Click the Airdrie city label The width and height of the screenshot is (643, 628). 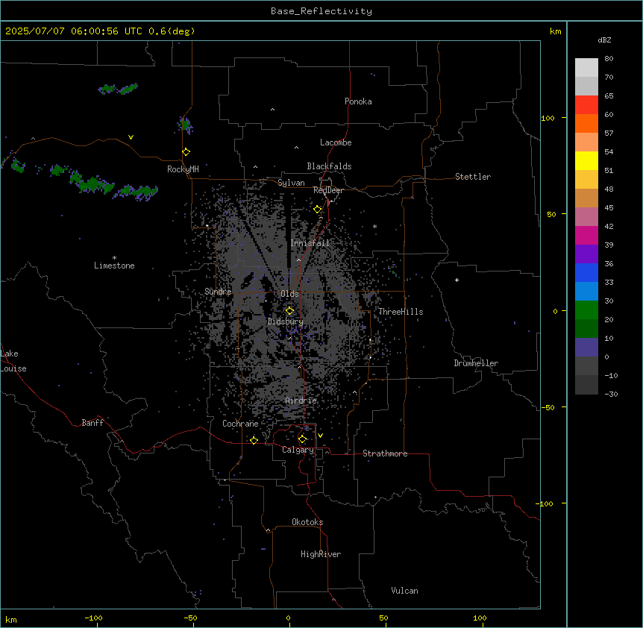[x=301, y=401]
